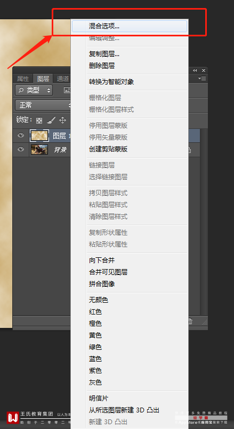The height and width of the screenshot is (429, 234).
Task: Click 栅格化图层样式 menu entry
Action: (x=111, y=110)
